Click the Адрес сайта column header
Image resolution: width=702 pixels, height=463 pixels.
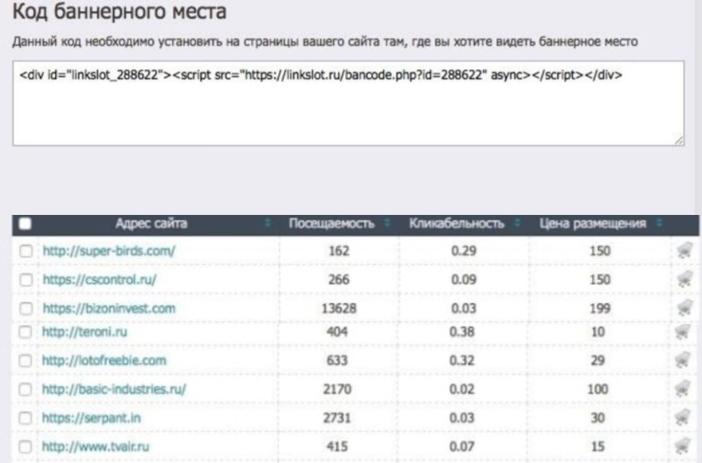[x=151, y=224]
